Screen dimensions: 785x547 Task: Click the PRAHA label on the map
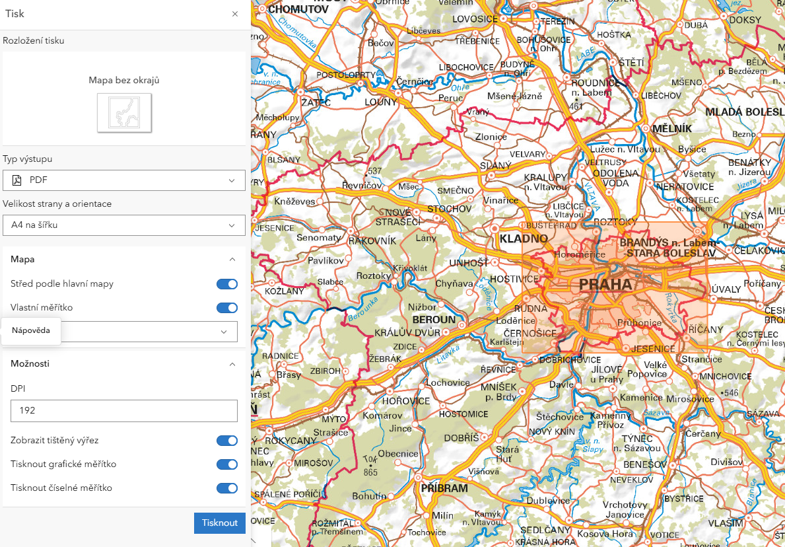coord(605,285)
